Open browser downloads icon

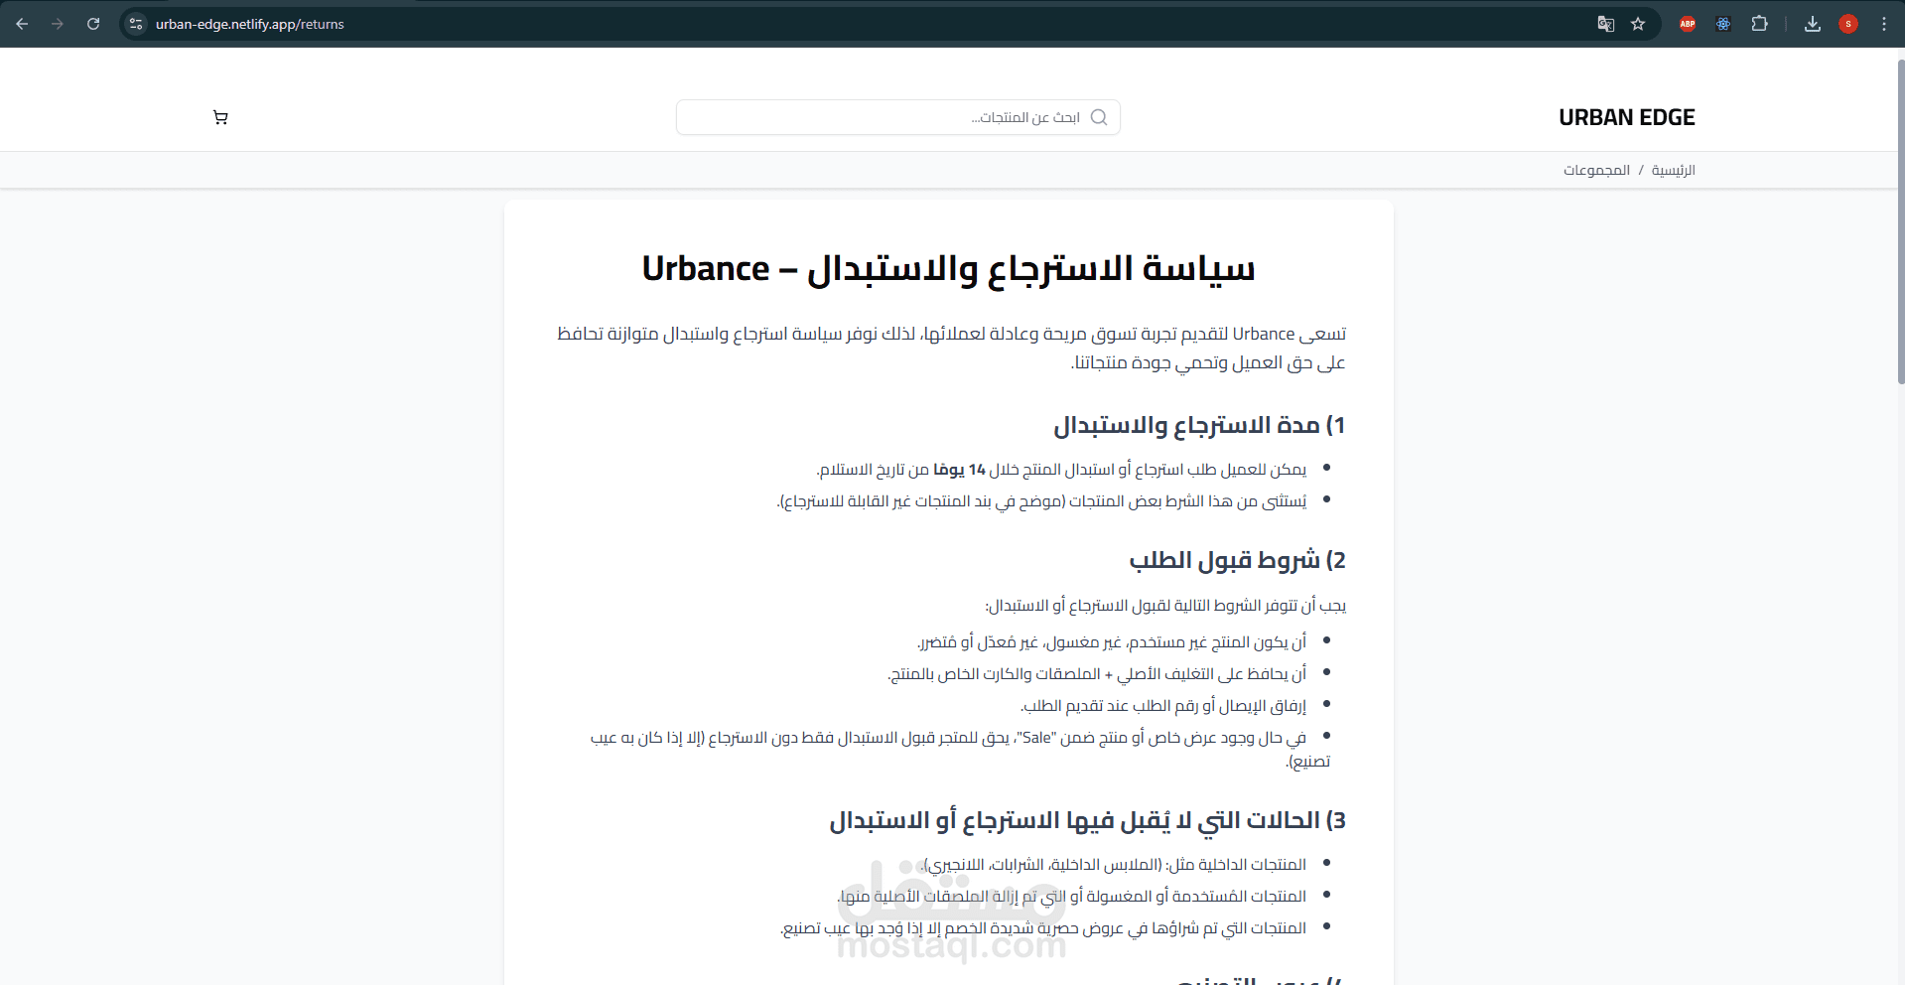click(1812, 24)
